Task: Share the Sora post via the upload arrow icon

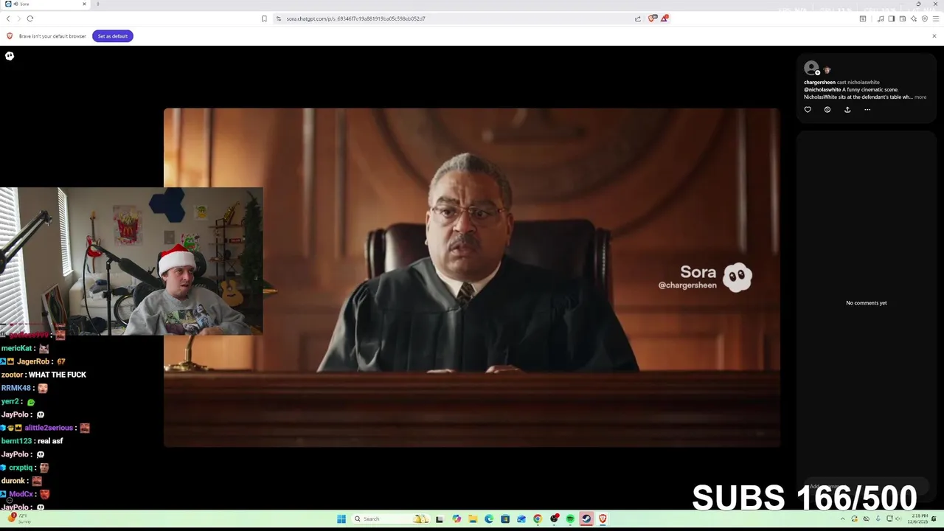Action: (847, 110)
